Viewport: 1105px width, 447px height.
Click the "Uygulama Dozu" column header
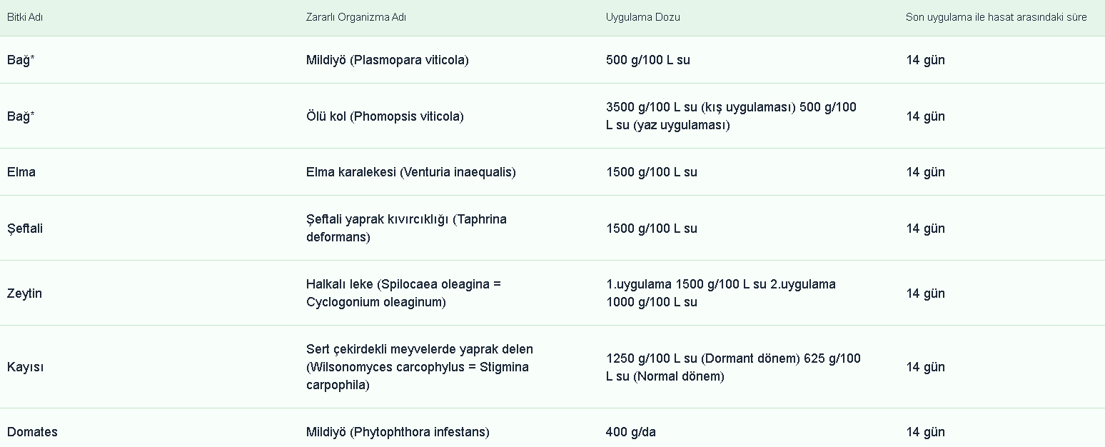click(x=642, y=17)
